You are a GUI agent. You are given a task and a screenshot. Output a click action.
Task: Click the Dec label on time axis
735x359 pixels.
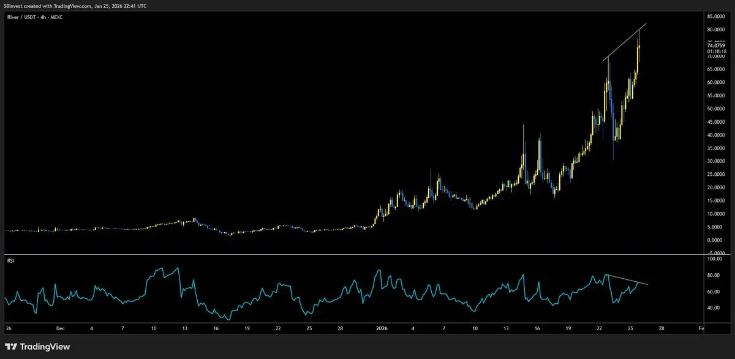click(60, 328)
